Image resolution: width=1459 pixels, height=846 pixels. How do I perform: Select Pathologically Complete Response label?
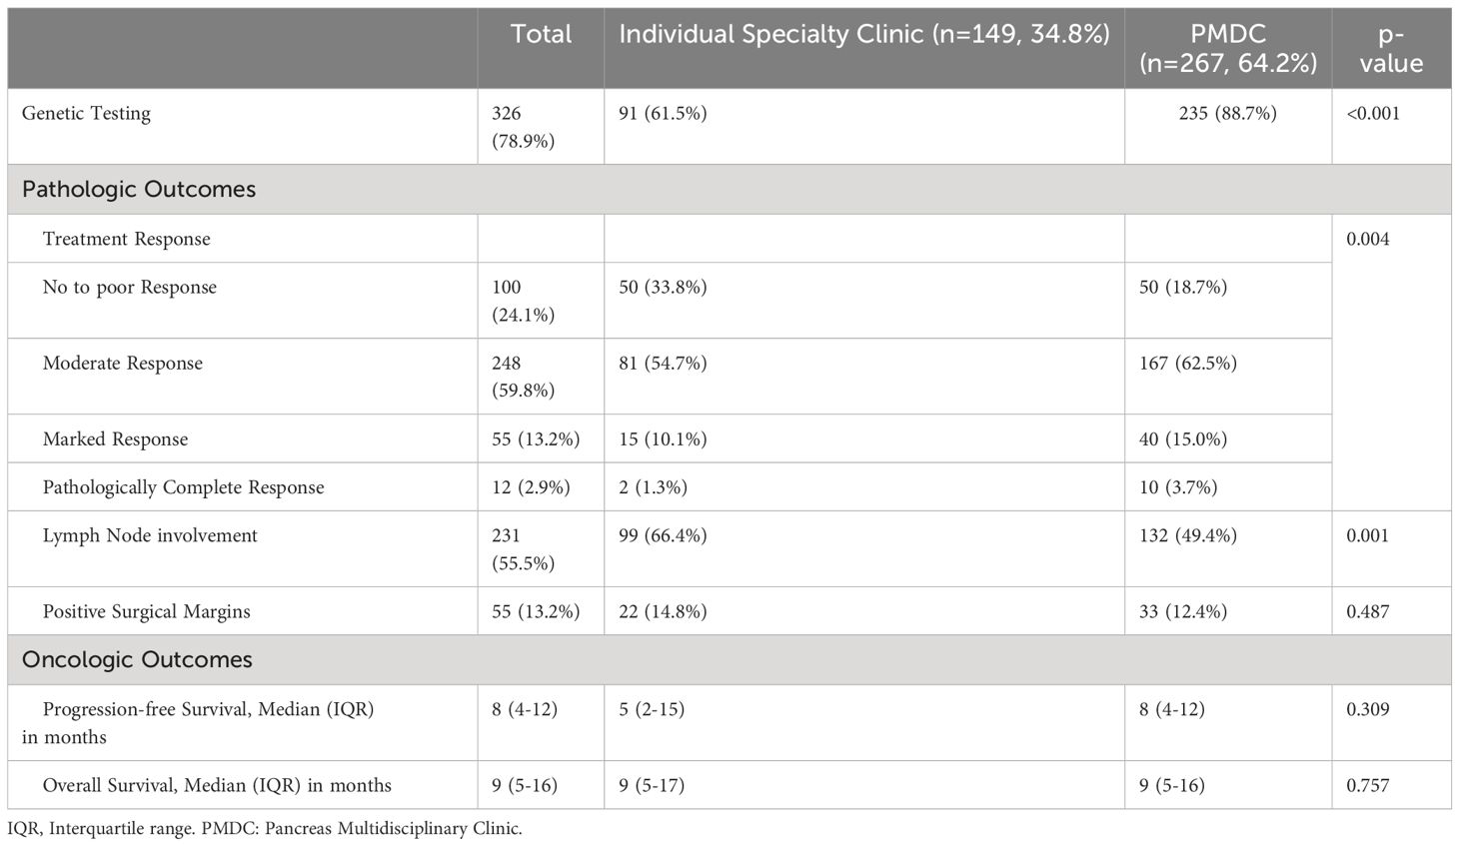tap(184, 487)
